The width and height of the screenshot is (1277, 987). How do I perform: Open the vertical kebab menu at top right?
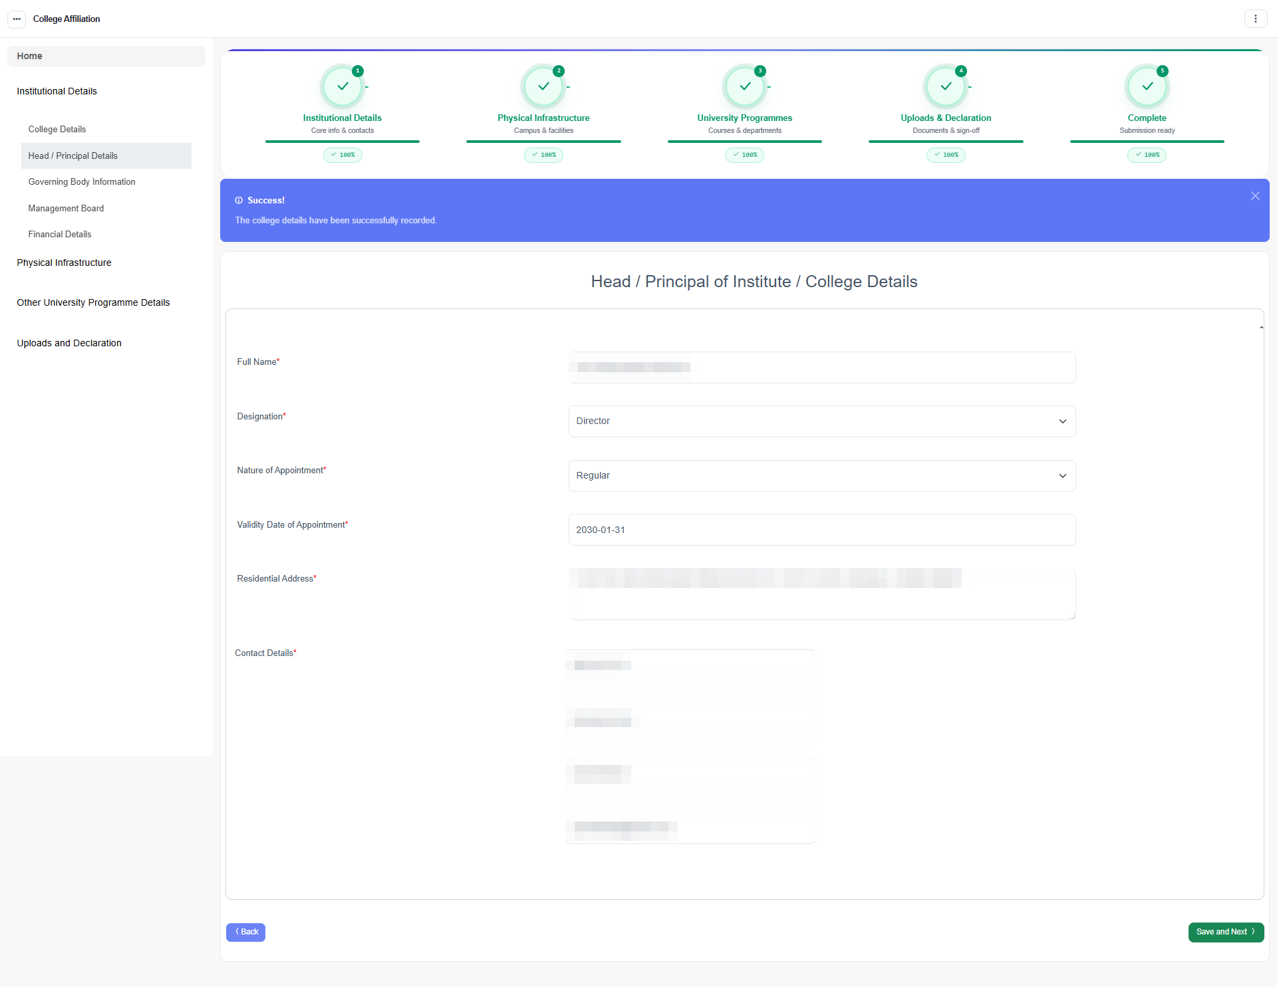click(1255, 19)
